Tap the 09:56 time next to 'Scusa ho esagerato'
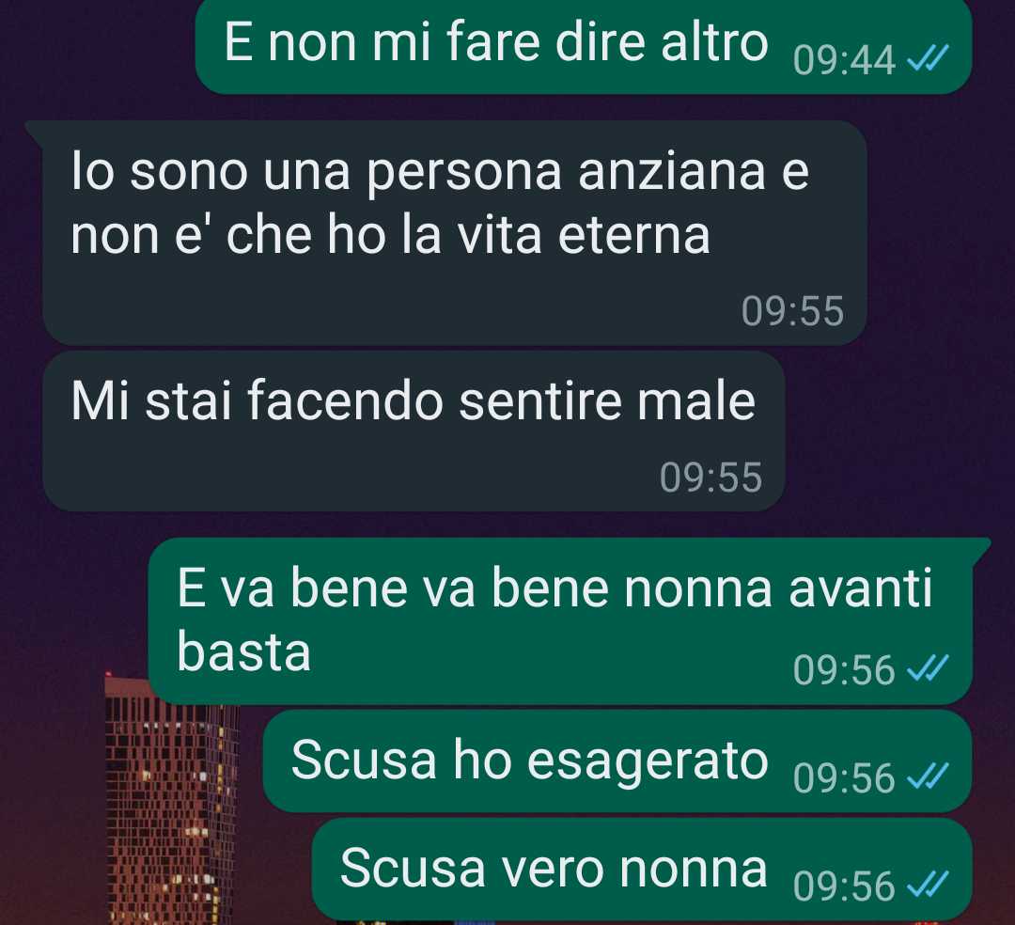This screenshot has width=1015, height=925. pyautogui.click(x=844, y=778)
